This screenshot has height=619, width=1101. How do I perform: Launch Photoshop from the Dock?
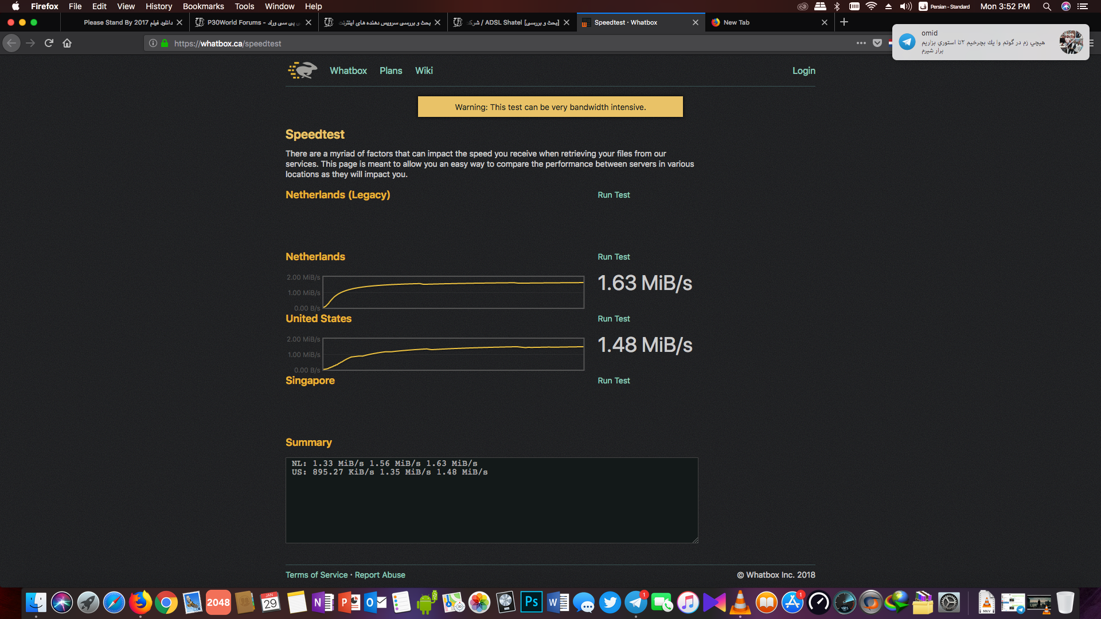click(x=532, y=602)
